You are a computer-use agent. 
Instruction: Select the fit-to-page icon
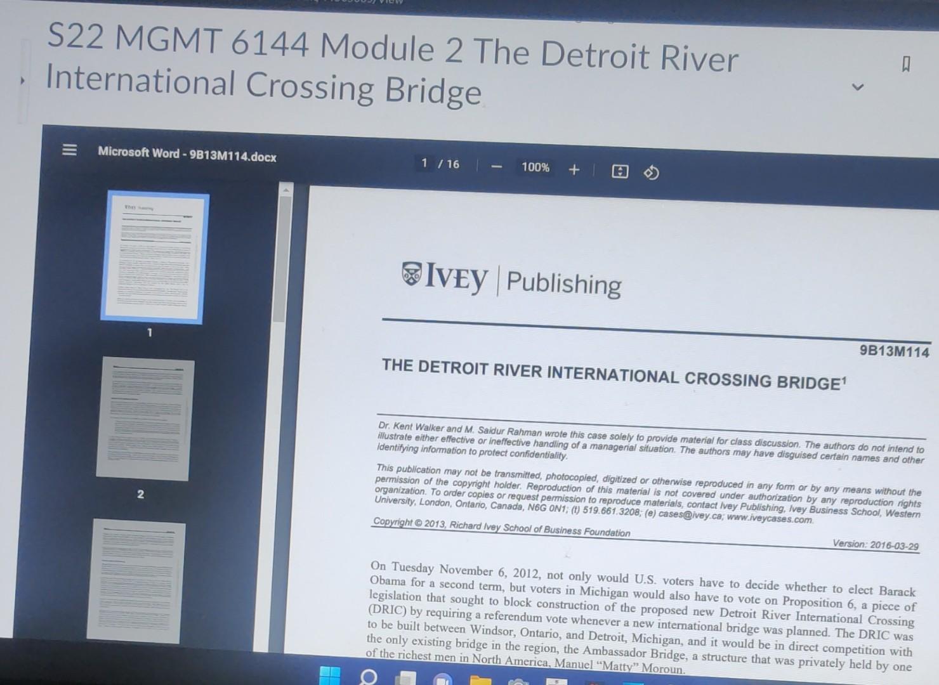(x=620, y=172)
